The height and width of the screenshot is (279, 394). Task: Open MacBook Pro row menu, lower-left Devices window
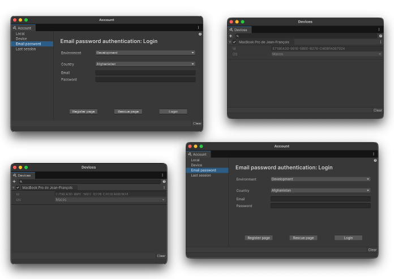[164, 187]
